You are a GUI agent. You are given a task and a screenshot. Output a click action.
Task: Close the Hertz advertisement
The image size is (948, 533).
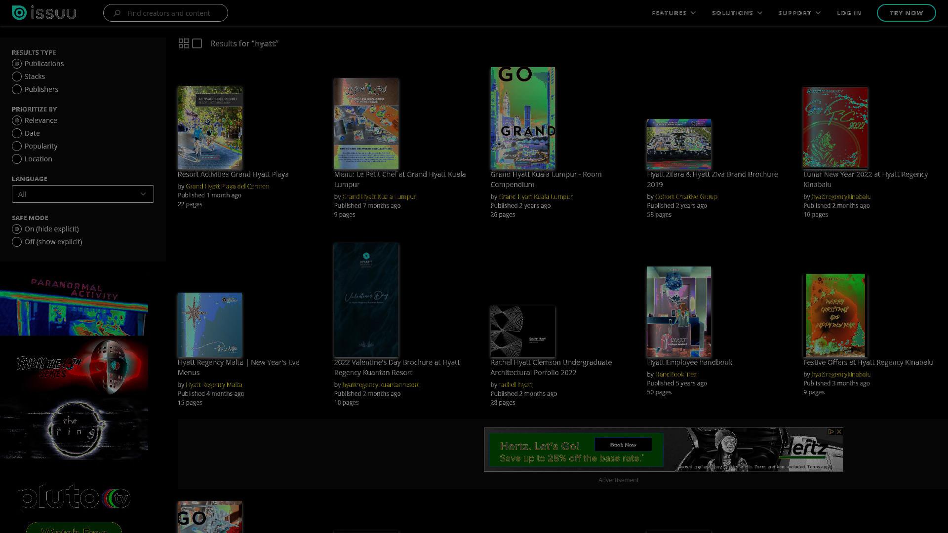[839, 431]
